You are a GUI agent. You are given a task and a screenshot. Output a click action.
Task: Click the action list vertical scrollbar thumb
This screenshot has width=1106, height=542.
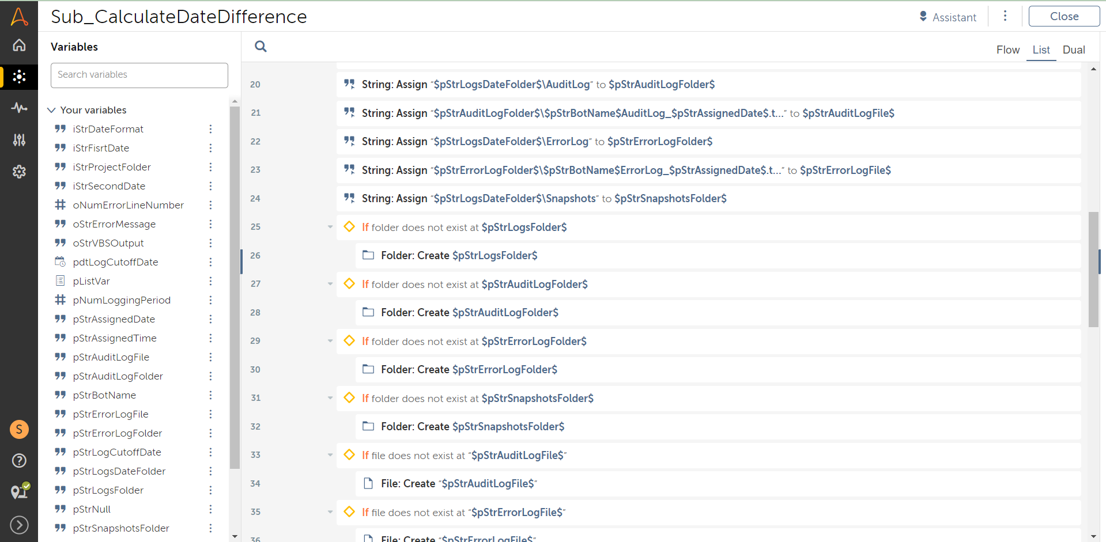1093,270
